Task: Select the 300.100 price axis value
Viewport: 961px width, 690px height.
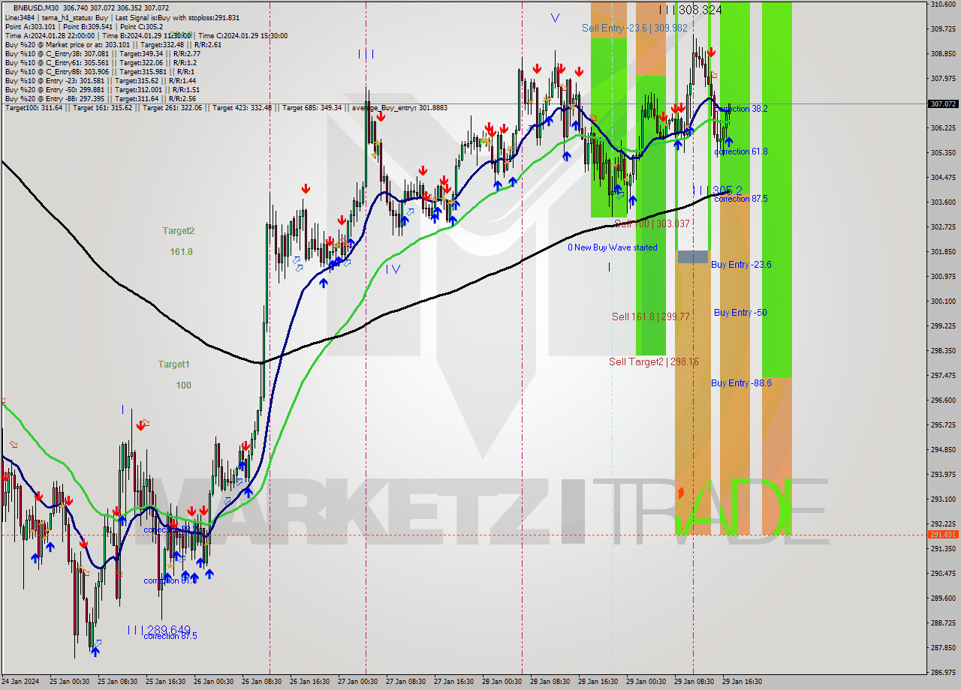Action: coord(942,301)
